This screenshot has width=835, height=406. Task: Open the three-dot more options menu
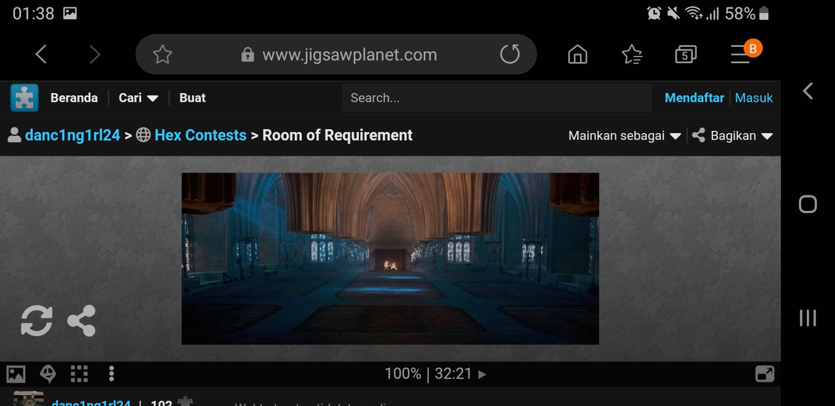pyautogui.click(x=112, y=374)
